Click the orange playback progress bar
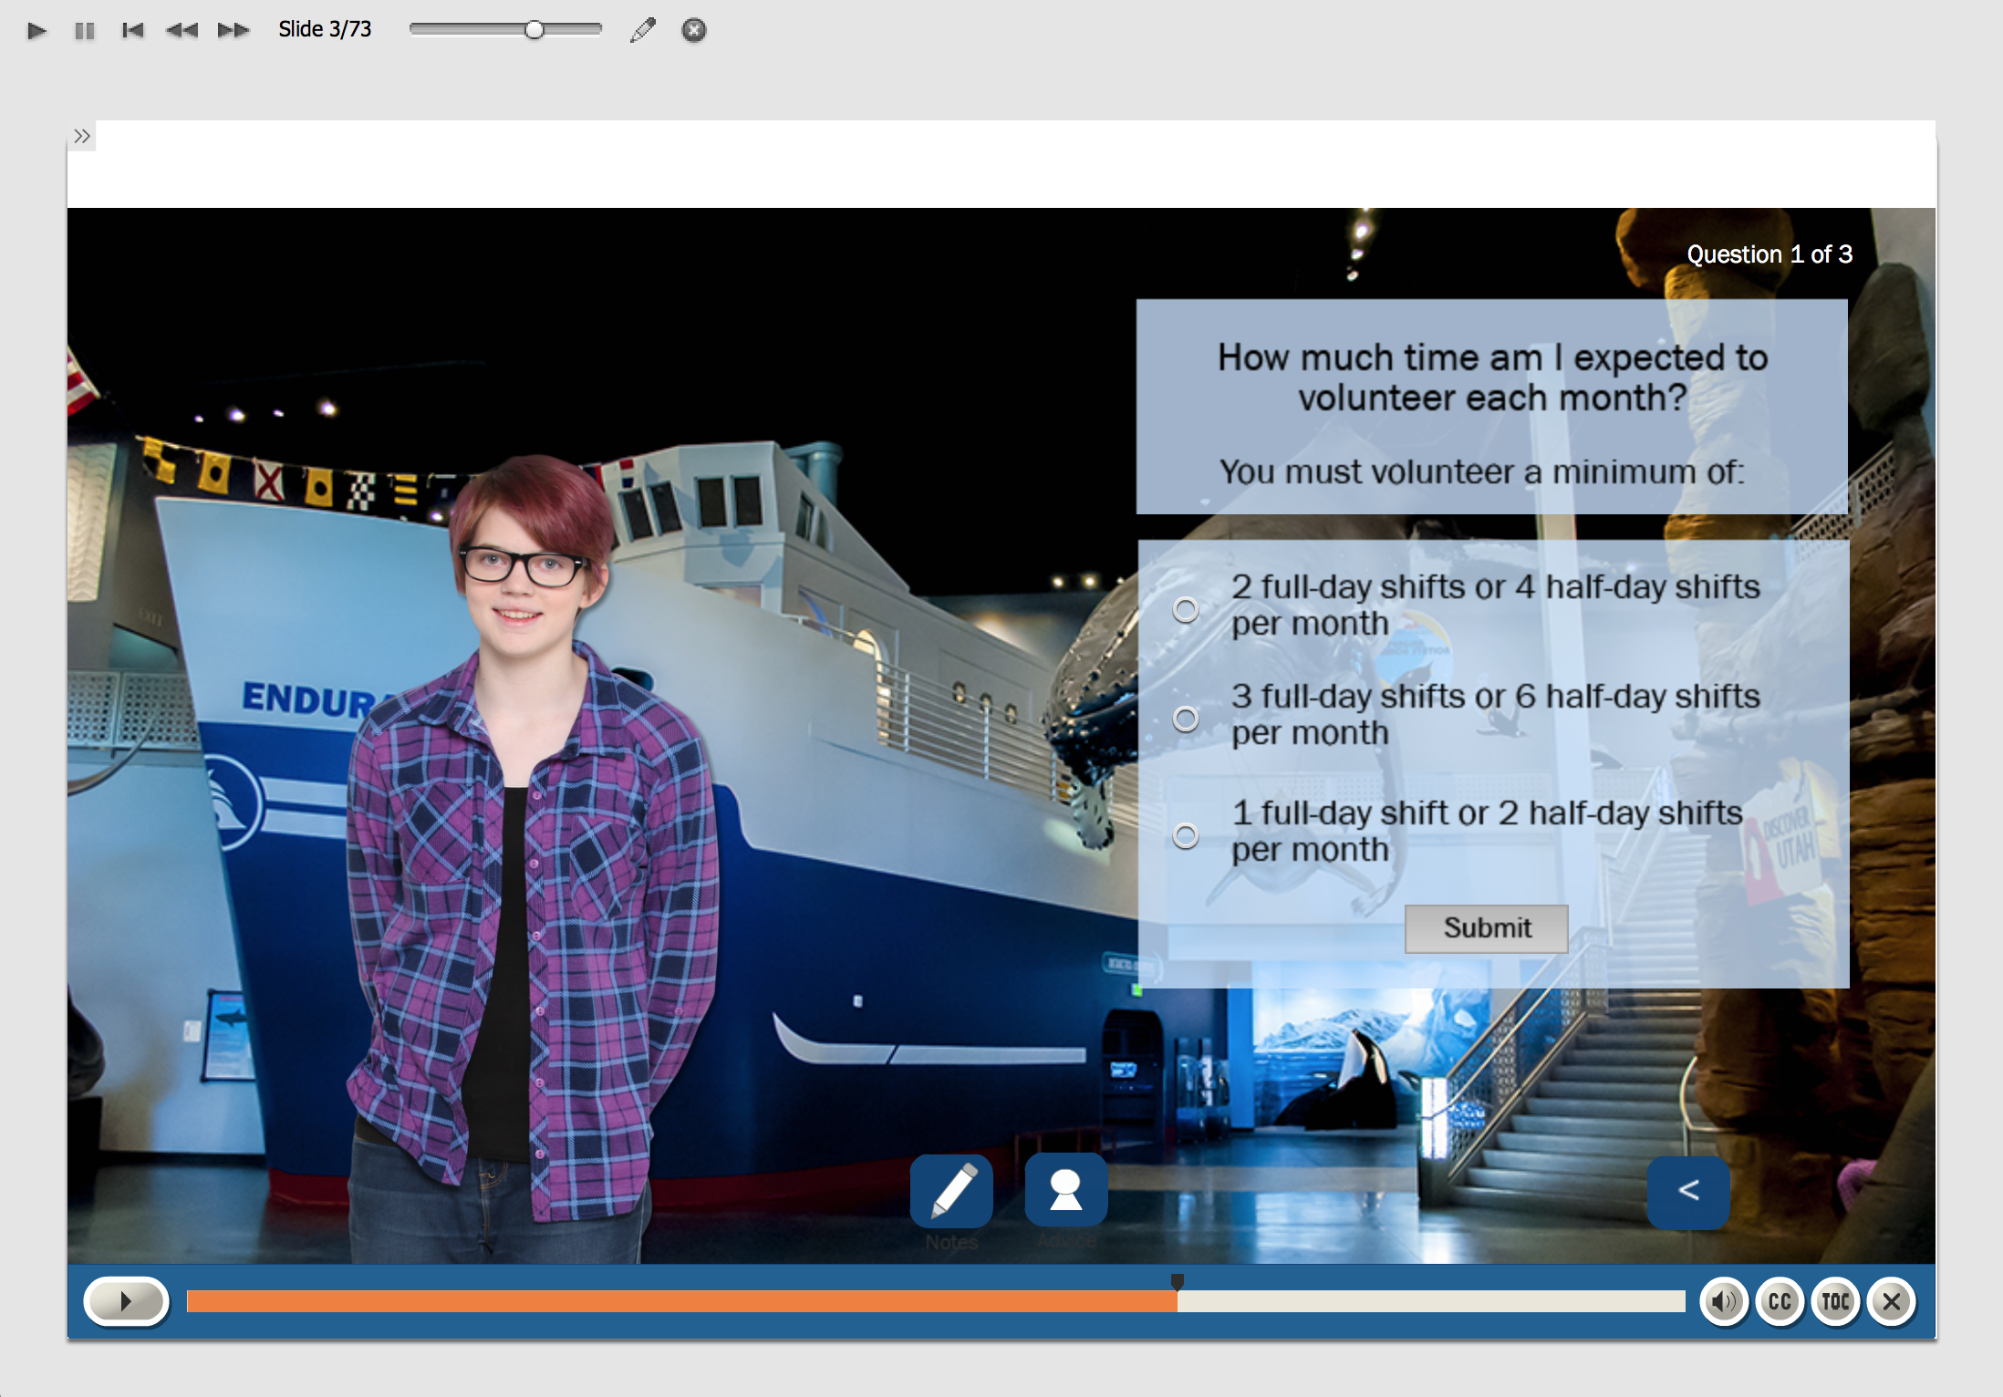Image resolution: width=2003 pixels, height=1397 pixels. (680, 1301)
